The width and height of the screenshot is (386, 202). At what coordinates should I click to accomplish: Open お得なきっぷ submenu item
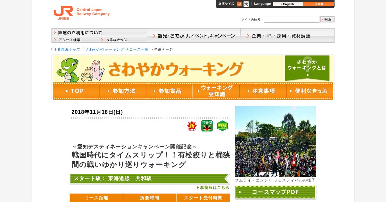click(x=123, y=40)
